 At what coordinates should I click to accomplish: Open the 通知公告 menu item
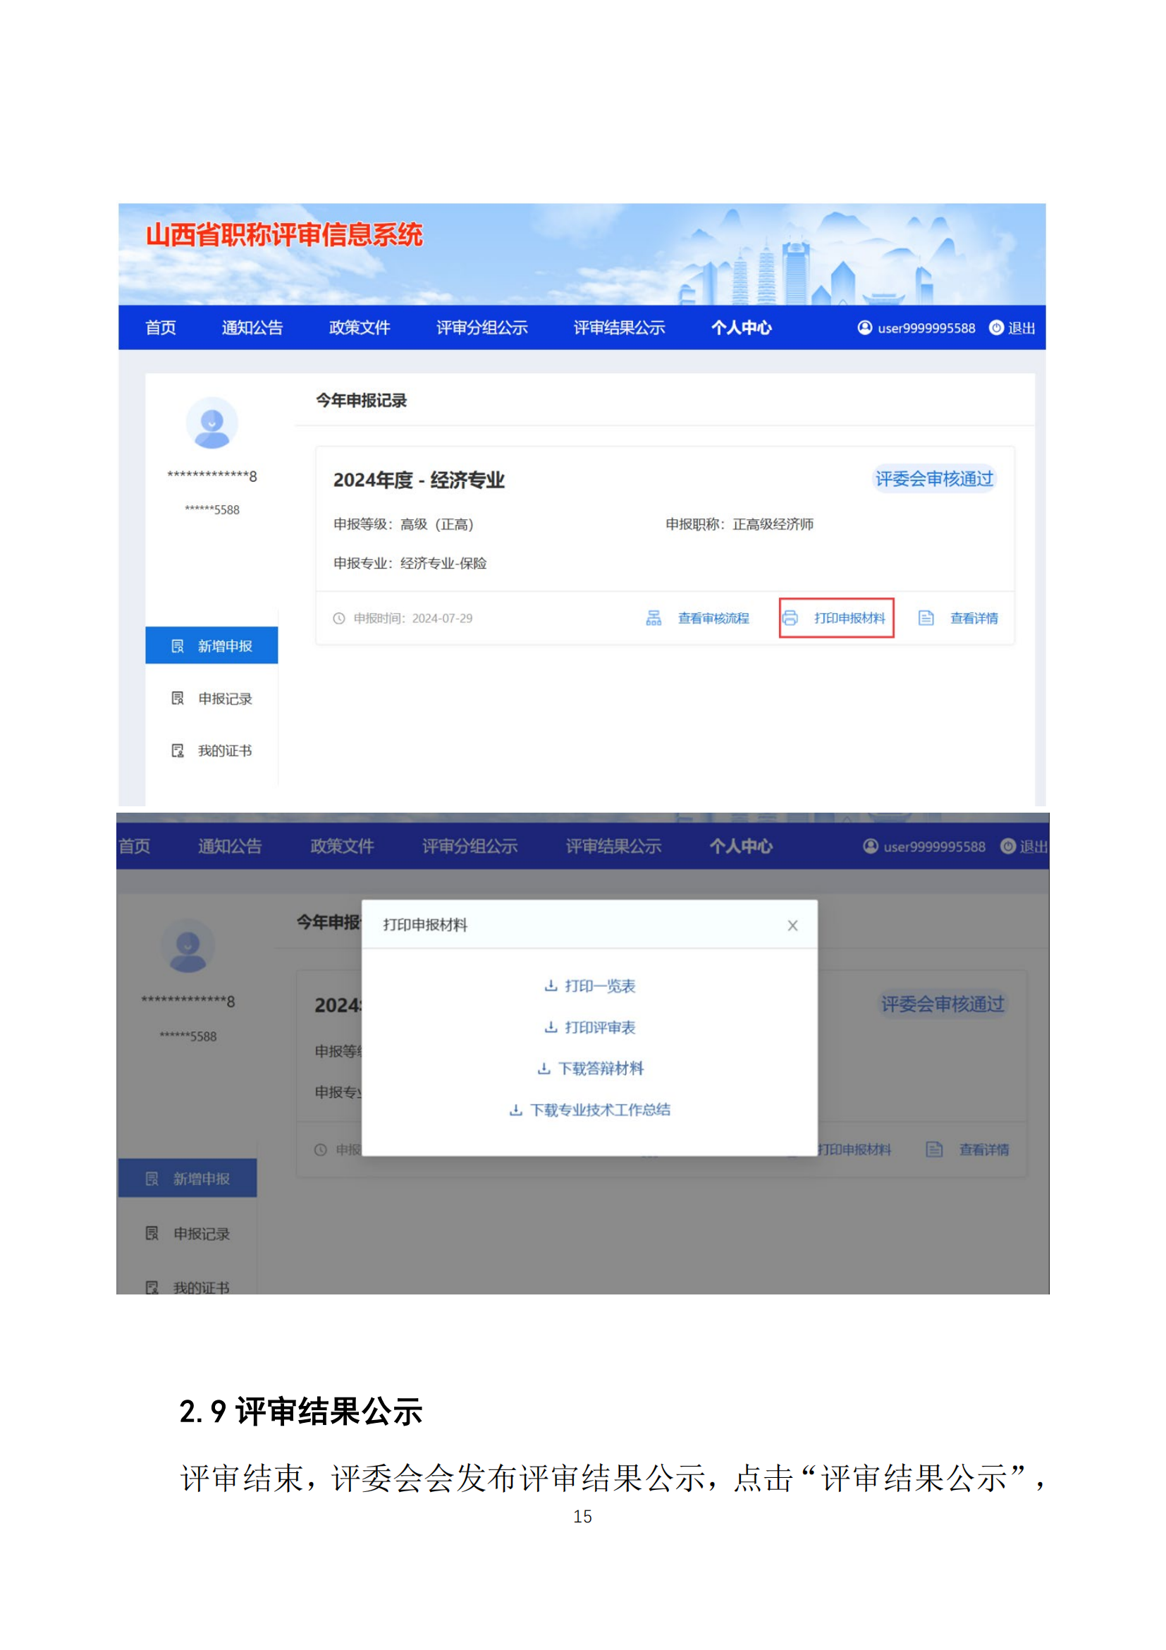click(252, 328)
